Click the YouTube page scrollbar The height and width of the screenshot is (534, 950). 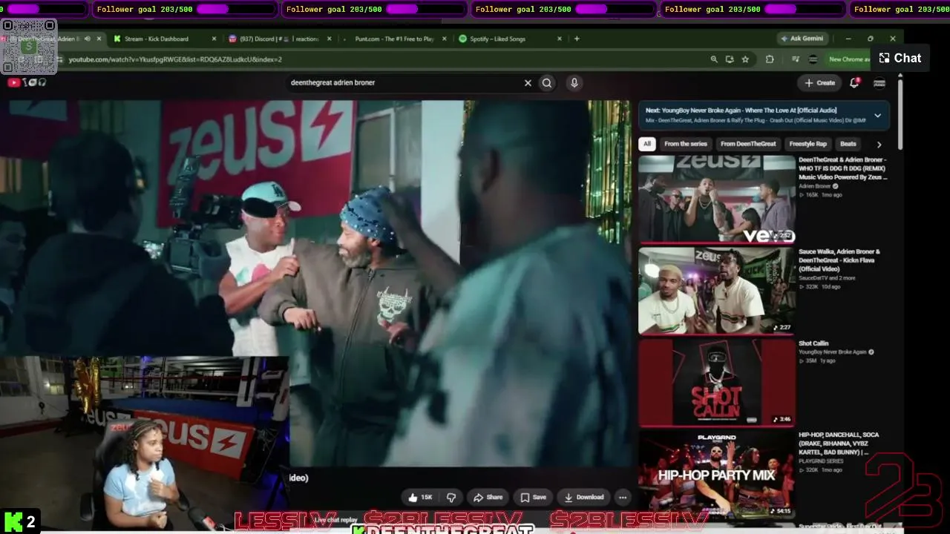click(900, 115)
